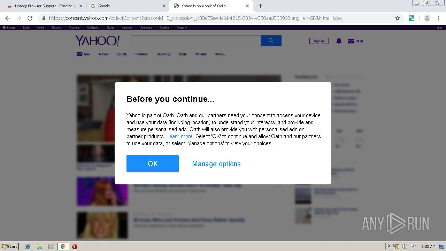
Task: Open Weather in the top purple bar
Action: (x=127, y=28)
